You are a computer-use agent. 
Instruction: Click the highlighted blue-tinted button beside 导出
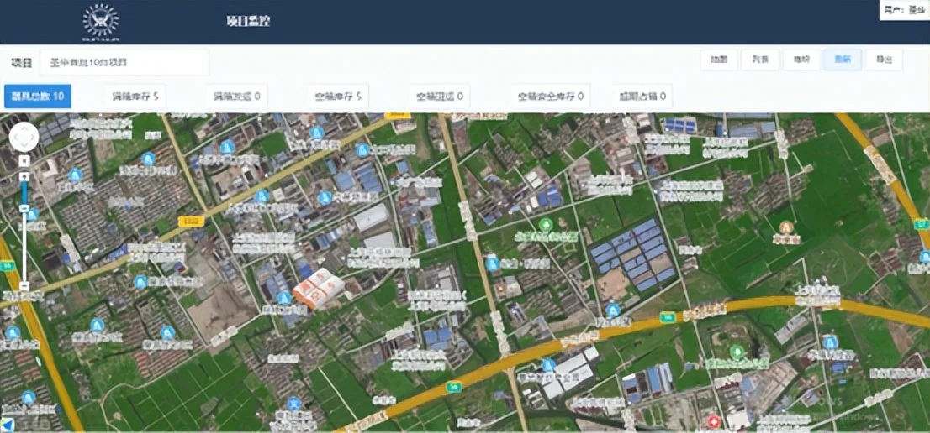842,60
